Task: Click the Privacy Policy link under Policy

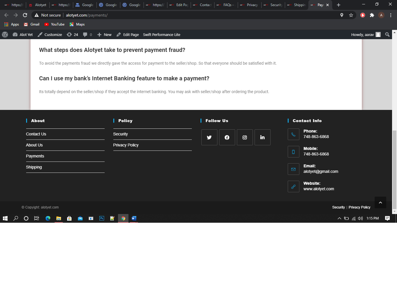Action: [126, 145]
